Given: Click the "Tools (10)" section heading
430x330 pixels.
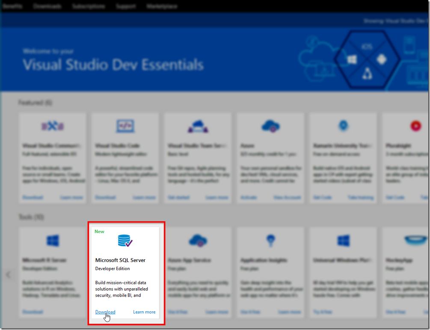Looking at the screenshot, I should coord(31,217).
